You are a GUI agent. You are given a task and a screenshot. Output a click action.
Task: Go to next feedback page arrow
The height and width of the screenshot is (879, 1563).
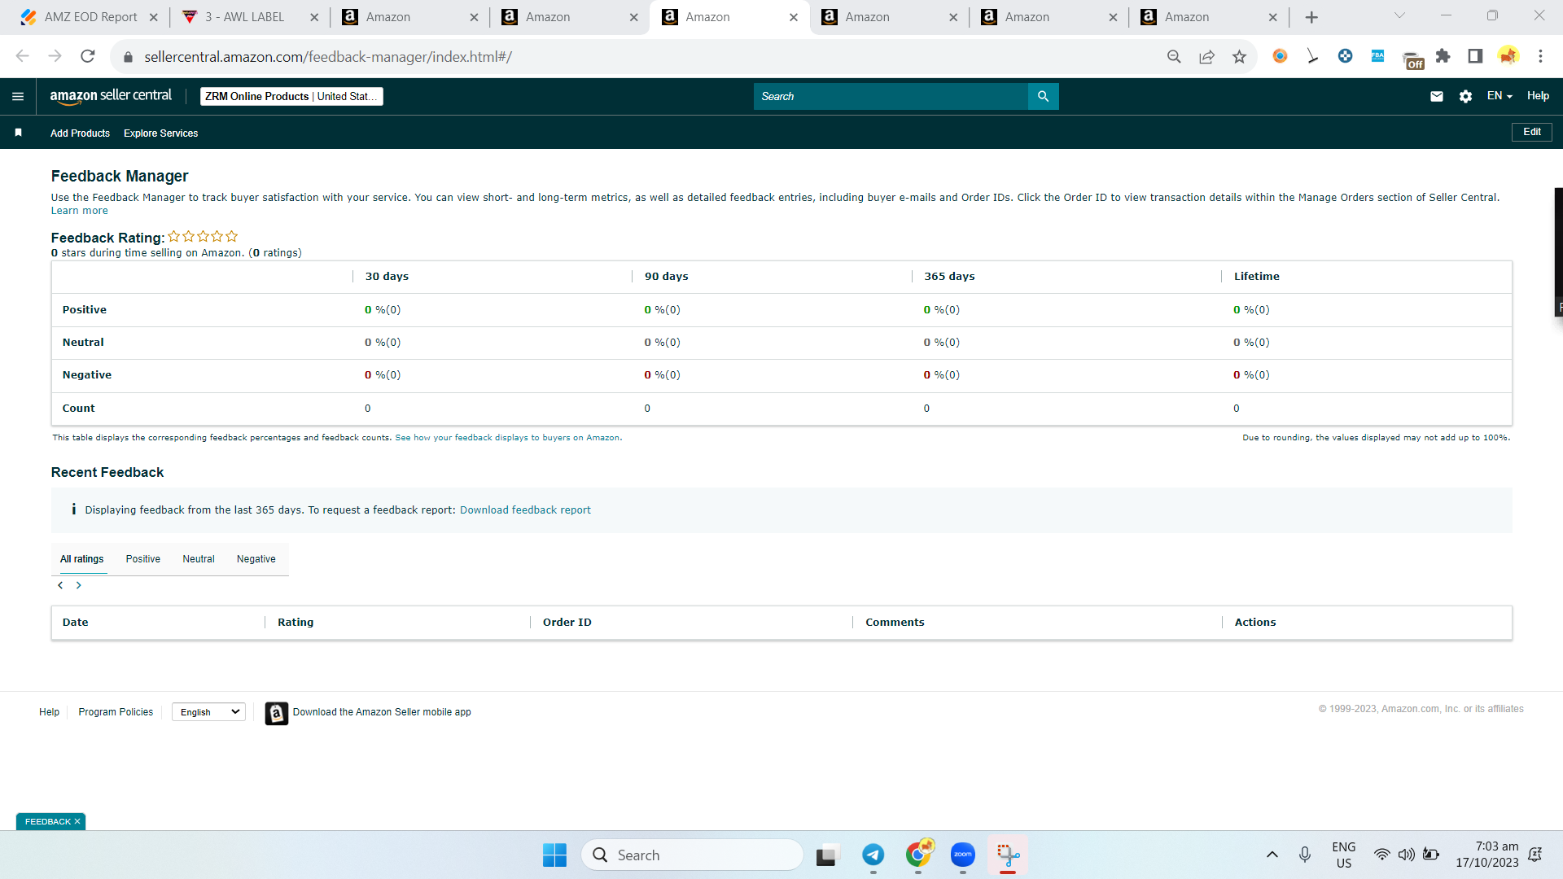78,585
